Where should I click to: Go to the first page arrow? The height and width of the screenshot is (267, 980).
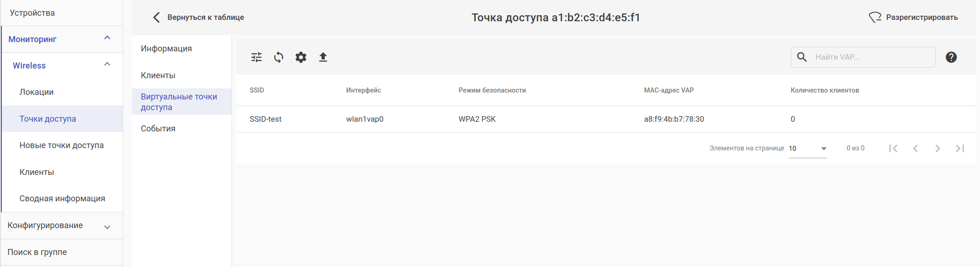pyautogui.click(x=893, y=149)
